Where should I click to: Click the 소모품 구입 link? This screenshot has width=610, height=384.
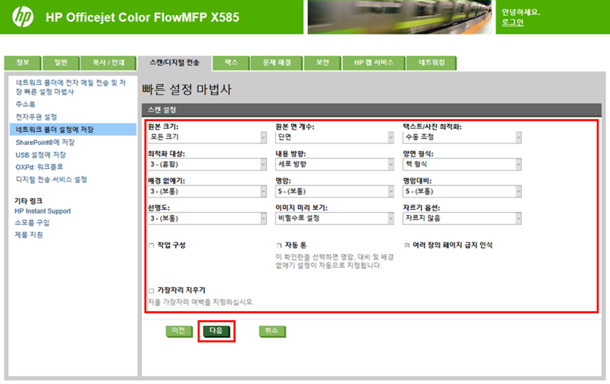click(x=32, y=223)
